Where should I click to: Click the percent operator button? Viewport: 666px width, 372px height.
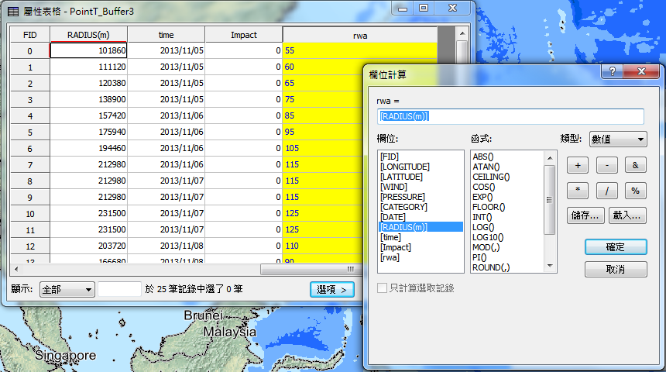635,191
